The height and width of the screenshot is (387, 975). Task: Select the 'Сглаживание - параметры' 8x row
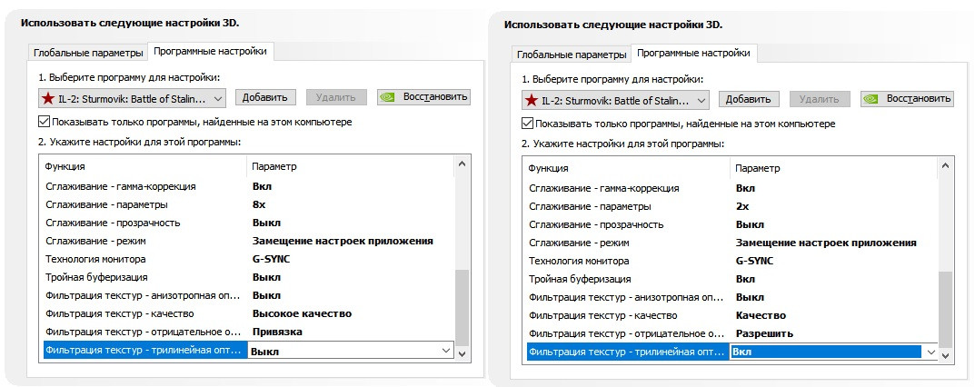point(145,204)
